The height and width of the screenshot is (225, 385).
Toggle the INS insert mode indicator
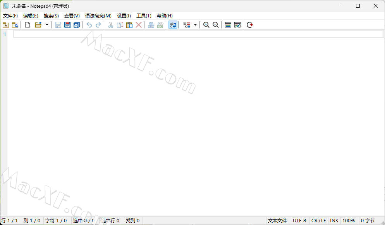tap(334, 221)
